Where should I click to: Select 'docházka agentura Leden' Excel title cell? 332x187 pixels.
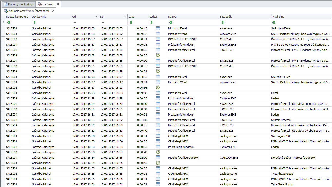301,104
